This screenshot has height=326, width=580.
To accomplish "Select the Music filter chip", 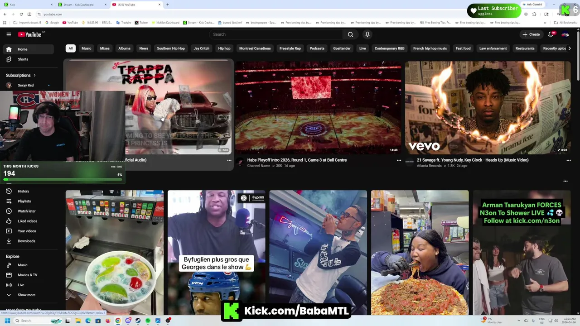I will (x=86, y=48).
